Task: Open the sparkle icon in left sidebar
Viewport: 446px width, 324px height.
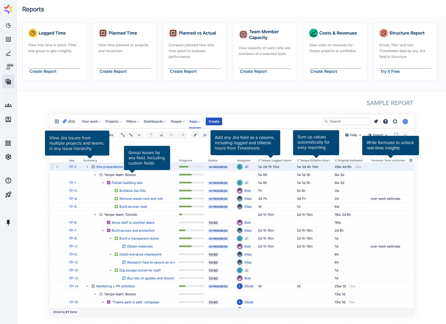Action: [x=8, y=26]
